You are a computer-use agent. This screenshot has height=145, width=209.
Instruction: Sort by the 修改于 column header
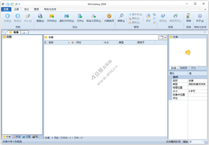click(146, 42)
